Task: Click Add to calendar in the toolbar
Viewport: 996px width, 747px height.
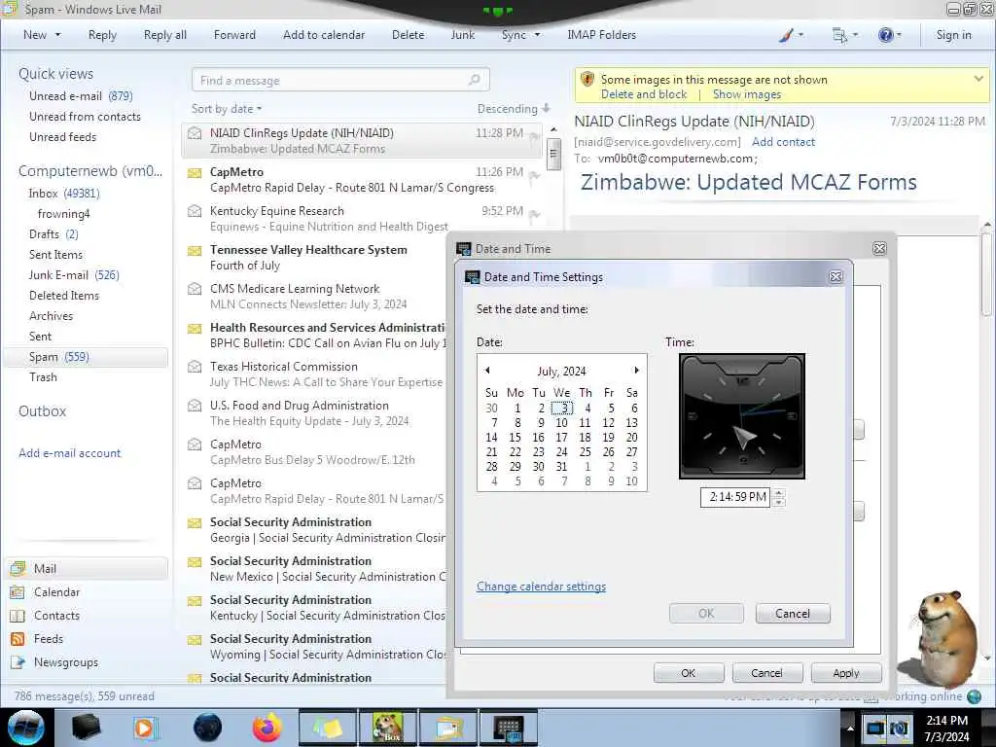Action: [324, 35]
